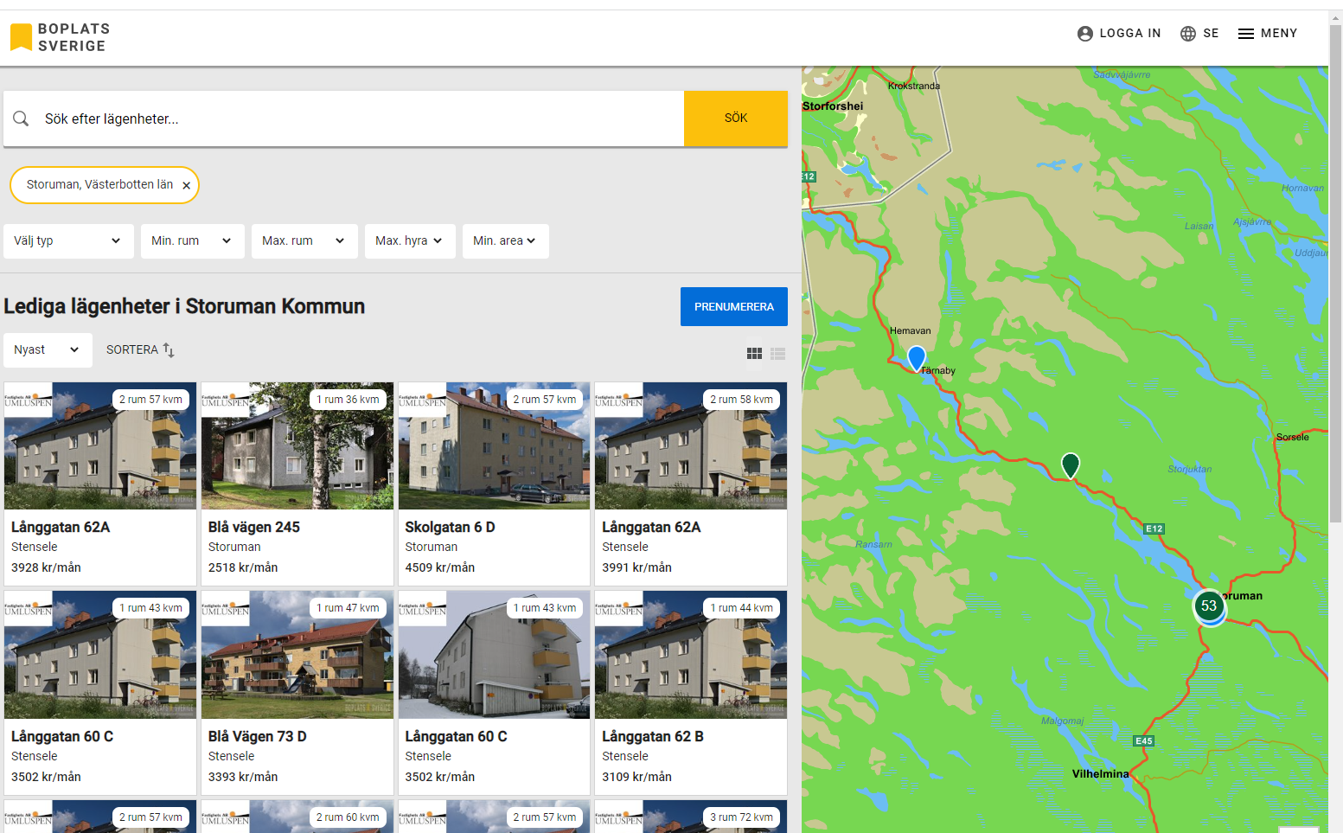Click the 1 rum 44 kvm badge
This screenshot has height=833, width=1343.
pyautogui.click(x=742, y=608)
